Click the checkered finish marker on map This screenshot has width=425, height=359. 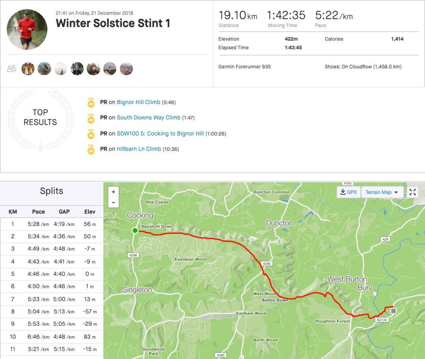click(393, 311)
